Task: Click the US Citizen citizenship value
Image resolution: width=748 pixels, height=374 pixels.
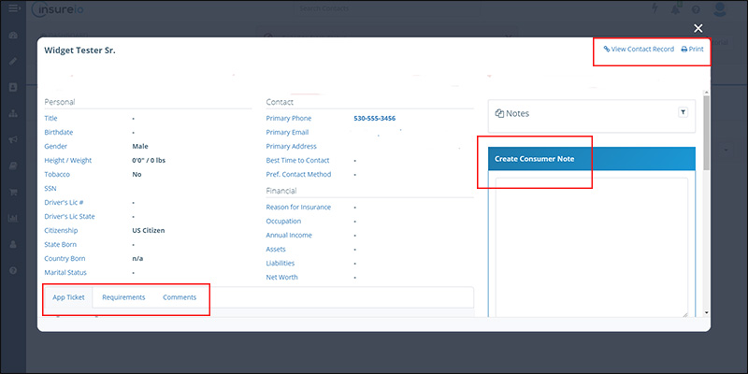Action: tap(149, 230)
